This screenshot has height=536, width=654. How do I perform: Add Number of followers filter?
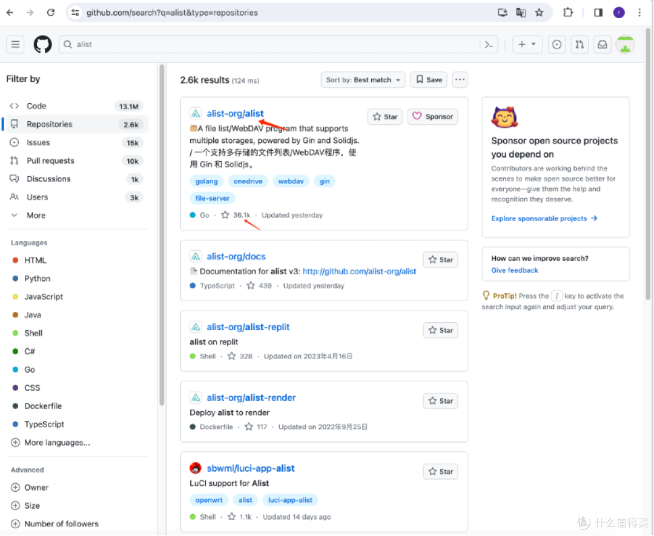54,523
